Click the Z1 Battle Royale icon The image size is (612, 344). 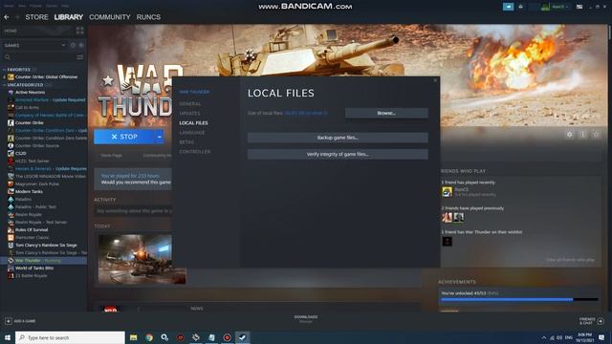point(11,276)
